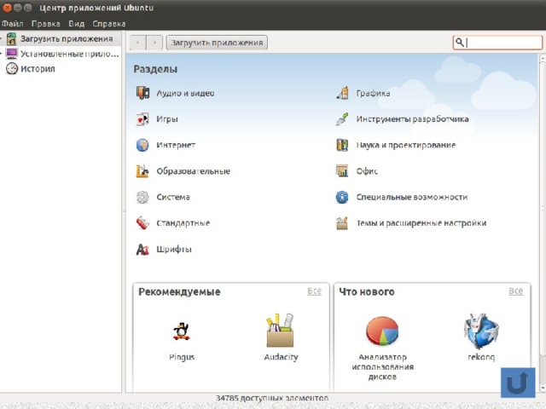This screenshot has width=546, height=409.
Task: Click the Офис chart icon
Action: click(x=342, y=171)
